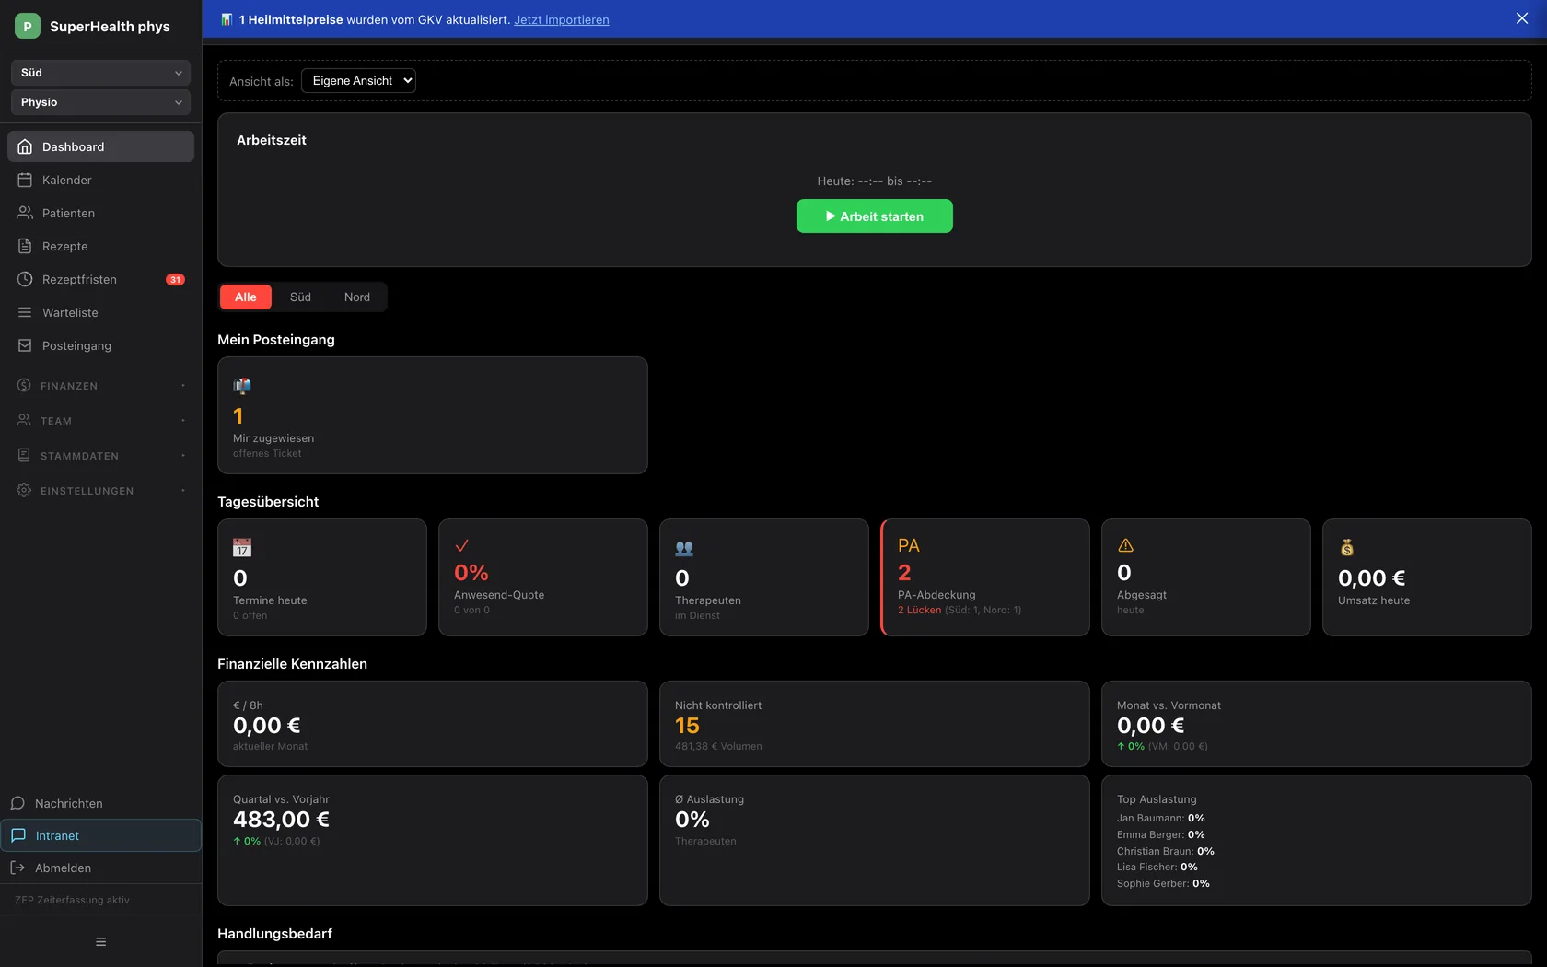Image resolution: width=1547 pixels, height=967 pixels.
Task: Open the Nicht kontrolliert 15 card
Action: 875,724
